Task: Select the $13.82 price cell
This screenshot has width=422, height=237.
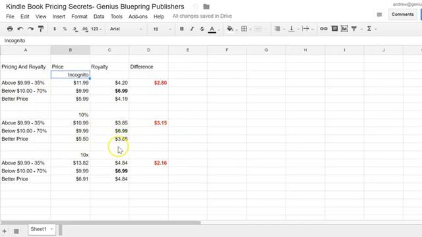Action: 71,163
